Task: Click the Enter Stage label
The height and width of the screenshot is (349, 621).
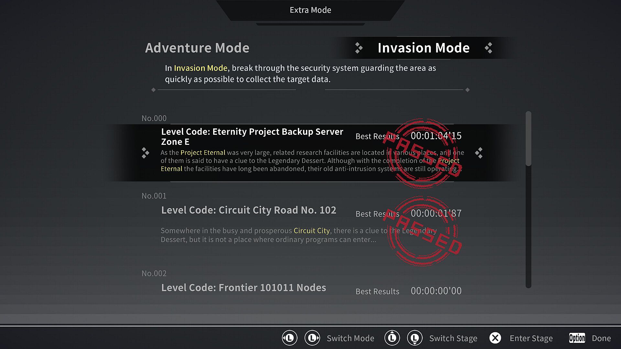Action: click(x=531, y=338)
